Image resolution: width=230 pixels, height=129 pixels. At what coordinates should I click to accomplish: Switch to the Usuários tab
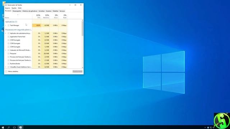(49, 11)
